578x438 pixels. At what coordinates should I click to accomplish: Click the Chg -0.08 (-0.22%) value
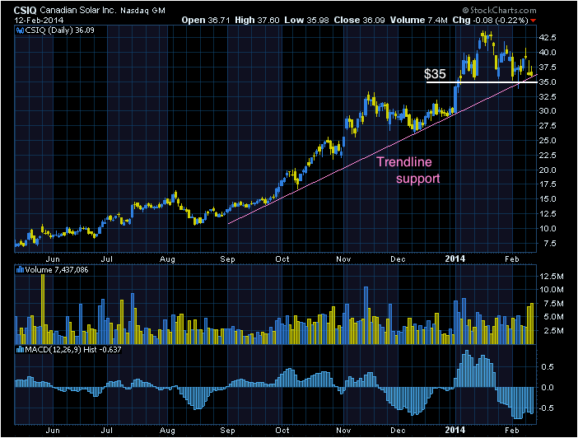tap(490, 21)
